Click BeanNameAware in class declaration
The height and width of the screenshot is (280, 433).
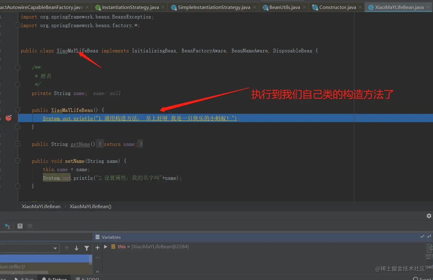250,51
